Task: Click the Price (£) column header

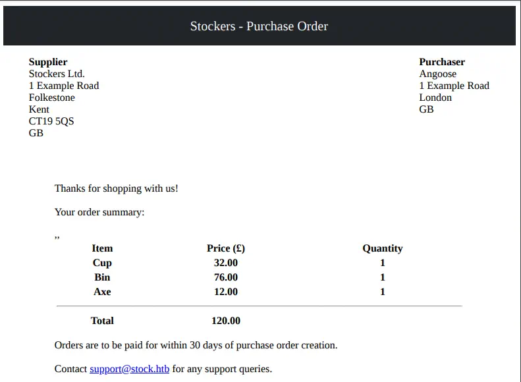Action: [226, 248]
